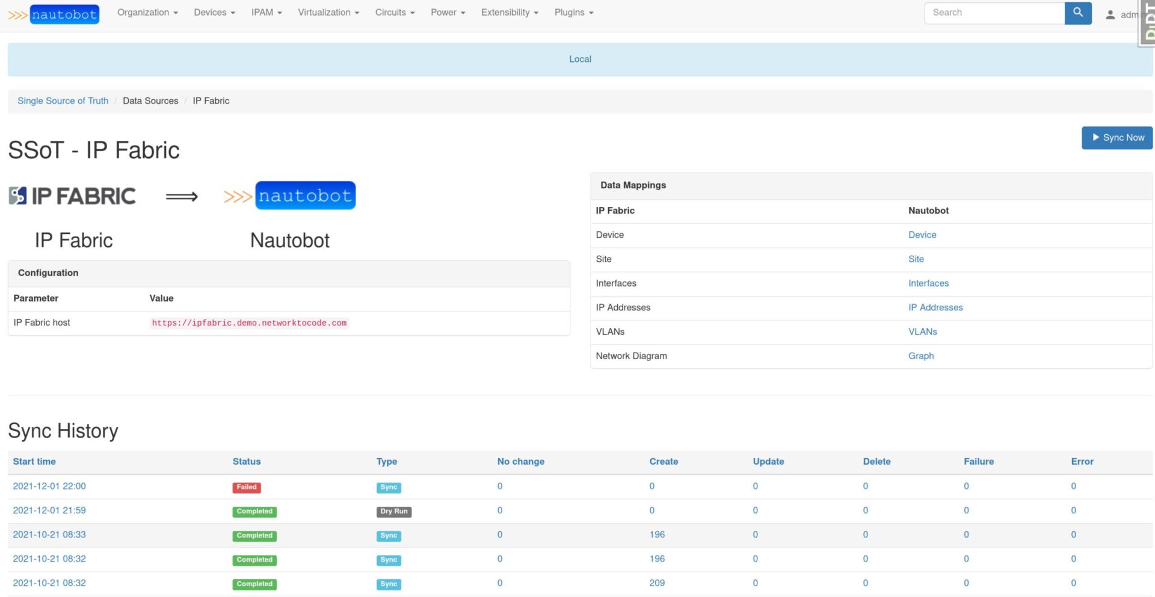Open the VLANs mapping link
The width and height of the screenshot is (1155, 597).
[923, 332]
